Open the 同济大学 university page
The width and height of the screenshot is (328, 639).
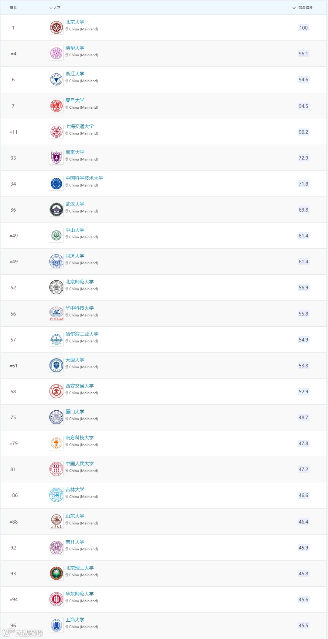pos(75,256)
